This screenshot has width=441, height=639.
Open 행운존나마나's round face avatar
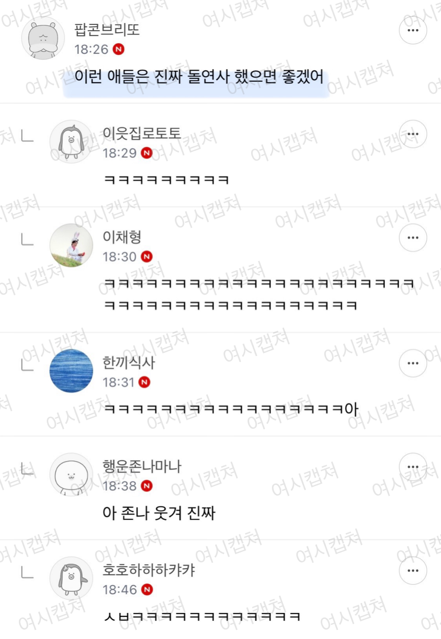[x=71, y=475]
